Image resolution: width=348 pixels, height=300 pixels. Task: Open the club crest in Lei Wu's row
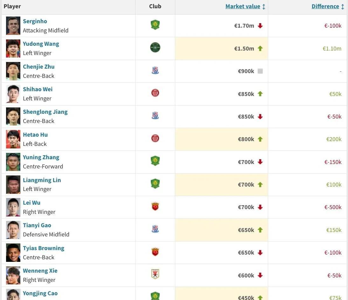point(155,207)
